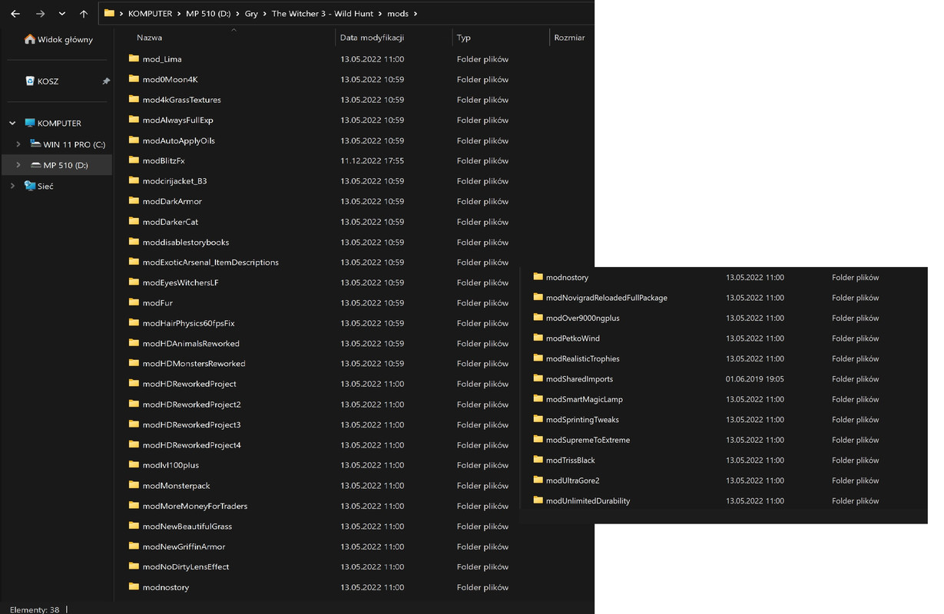944x614 pixels.
Task: Select the modSharedImports folder icon
Action: click(538, 378)
